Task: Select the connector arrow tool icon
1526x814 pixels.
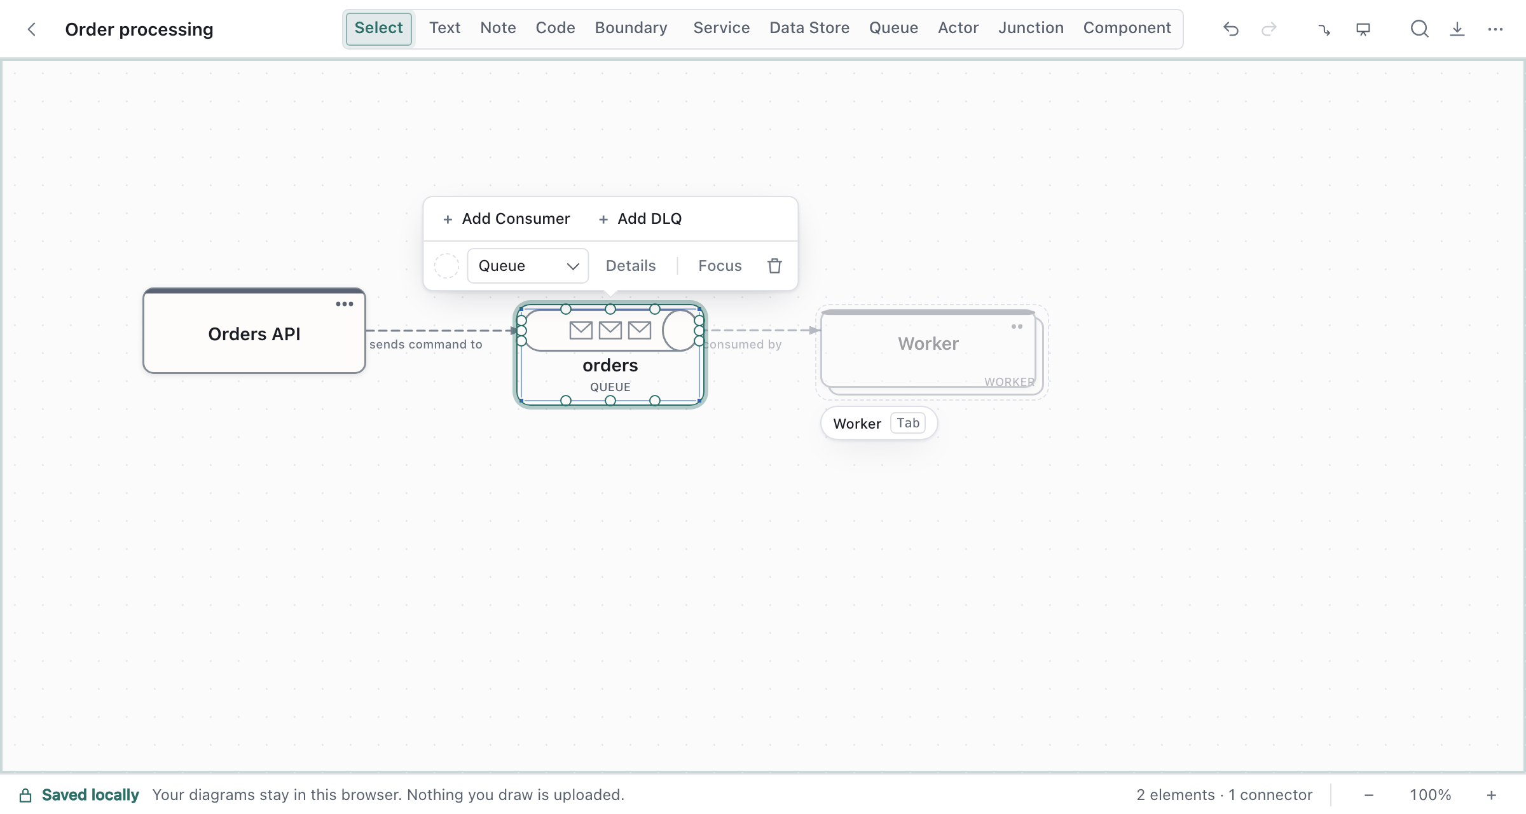Action: tap(1324, 29)
